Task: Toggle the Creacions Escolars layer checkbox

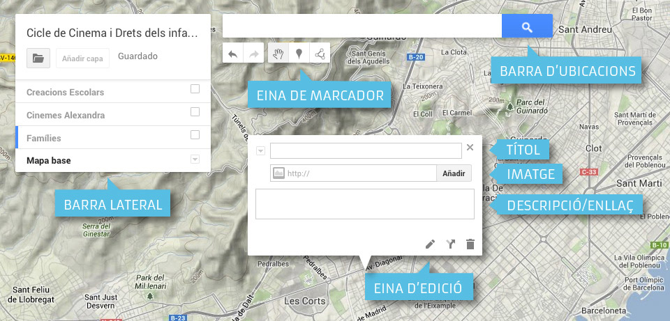Action: tap(195, 88)
